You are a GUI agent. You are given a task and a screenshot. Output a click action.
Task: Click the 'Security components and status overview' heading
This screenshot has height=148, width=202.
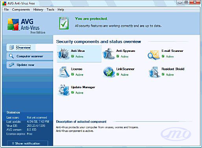[x=98, y=42]
